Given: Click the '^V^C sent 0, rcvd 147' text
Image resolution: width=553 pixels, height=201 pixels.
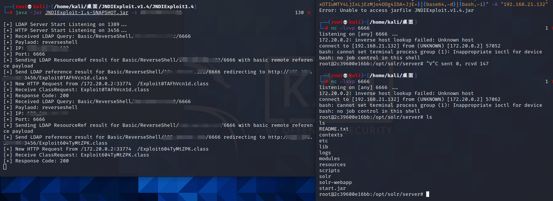Looking at the screenshot, I should coord(457,64).
